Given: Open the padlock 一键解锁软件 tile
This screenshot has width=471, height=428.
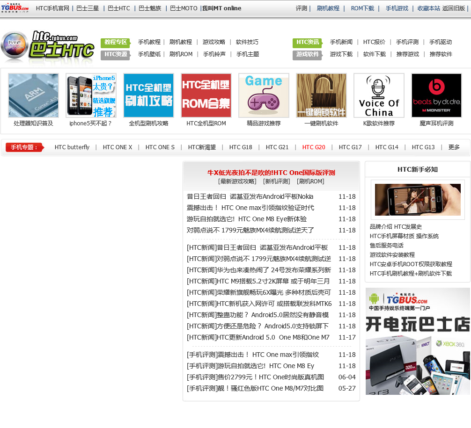Looking at the screenshot, I should [321, 95].
